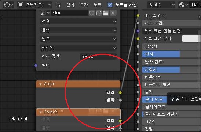Open the 추가 menu

pos(84,5)
